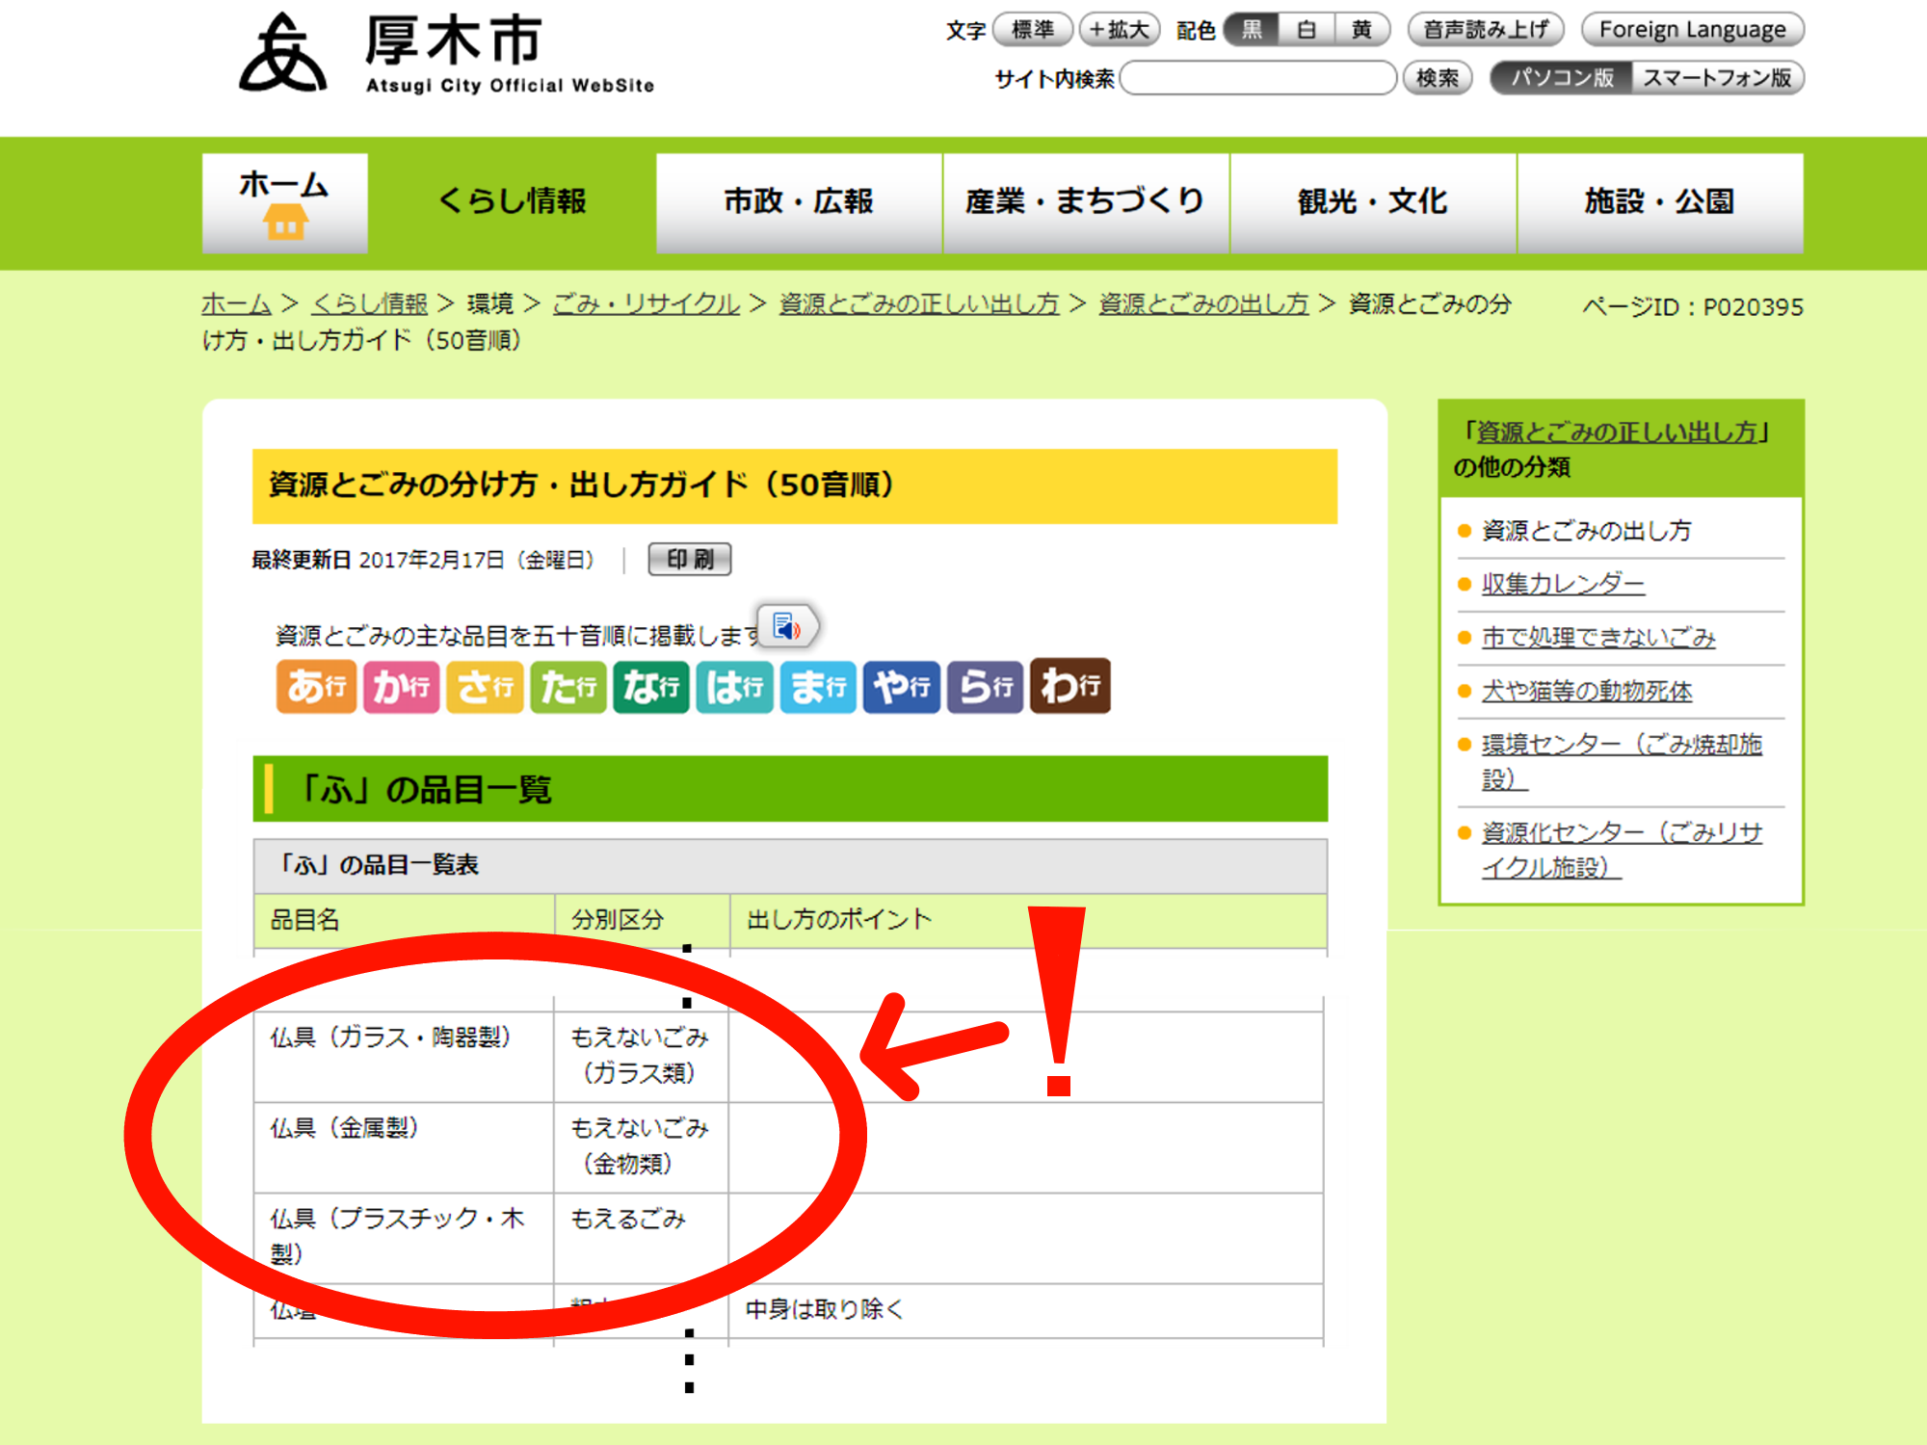The width and height of the screenshot is (1927, 1445).
Task: Jump to the た行 index button
Action: 568,687
